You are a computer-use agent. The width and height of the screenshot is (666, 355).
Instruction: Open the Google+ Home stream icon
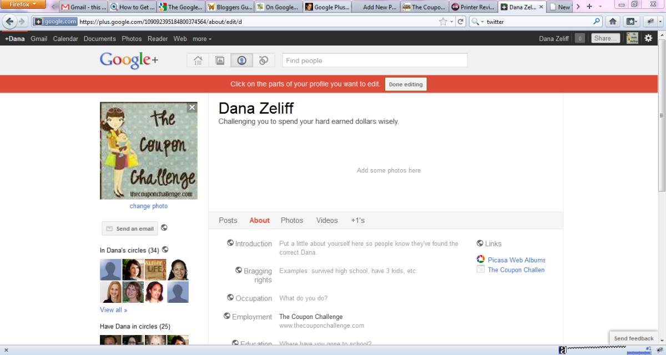198,60
